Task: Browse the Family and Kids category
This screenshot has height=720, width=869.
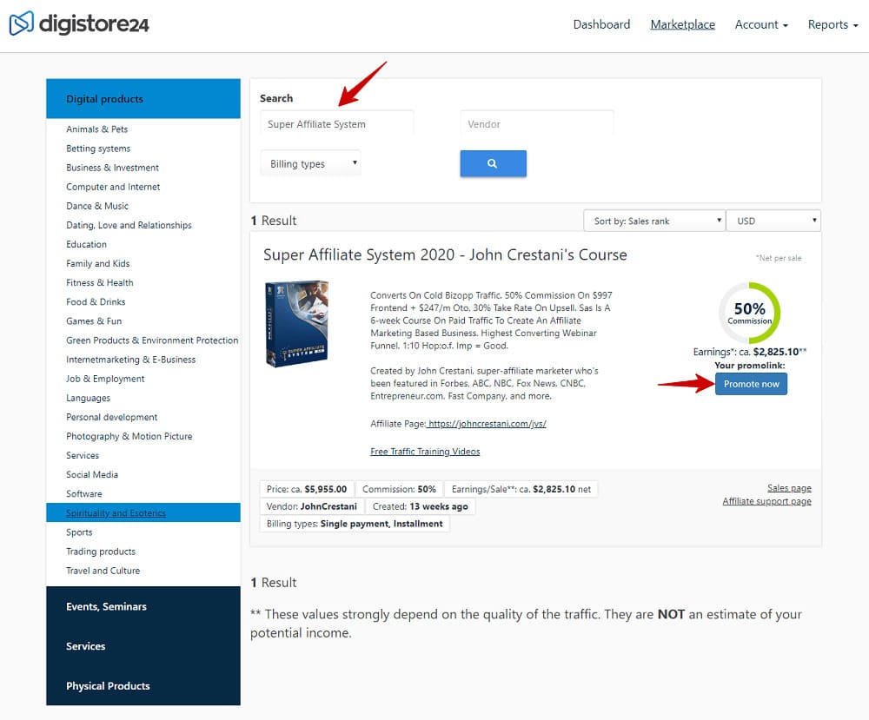Action: click(x=97, y=264)
